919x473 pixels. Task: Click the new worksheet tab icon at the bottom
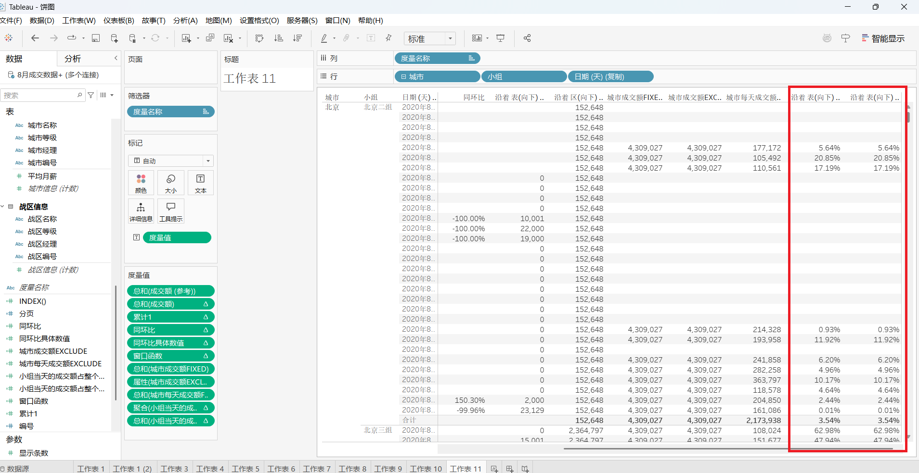(494, 468)
